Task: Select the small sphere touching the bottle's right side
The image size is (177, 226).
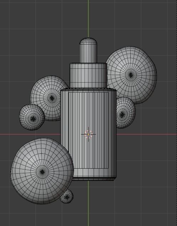Action: (x=125, y=113)
